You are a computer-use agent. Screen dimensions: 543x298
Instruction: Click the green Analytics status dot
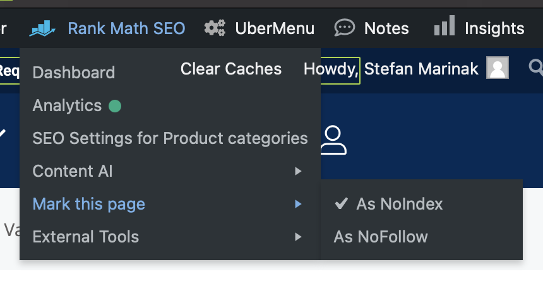(115, 106)
